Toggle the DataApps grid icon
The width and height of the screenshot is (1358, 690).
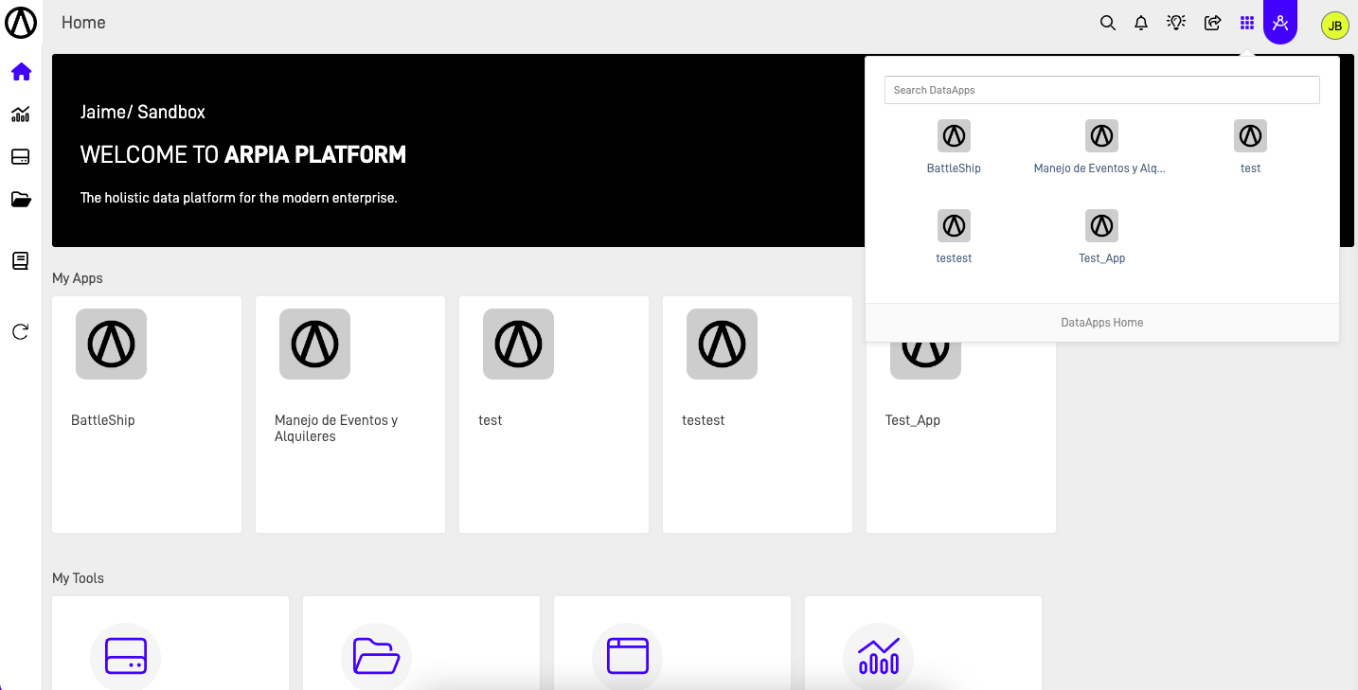(1247, 24)
